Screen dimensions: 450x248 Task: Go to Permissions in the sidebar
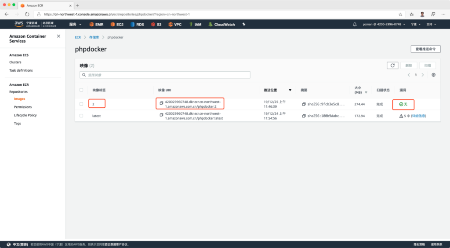pos(22,107)
